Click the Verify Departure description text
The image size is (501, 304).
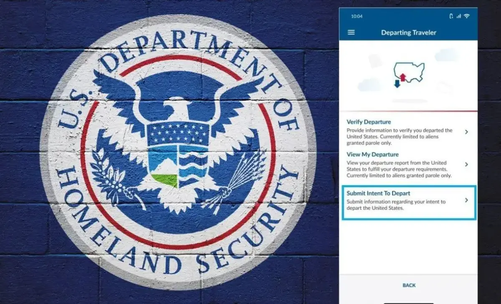[400, 134]
